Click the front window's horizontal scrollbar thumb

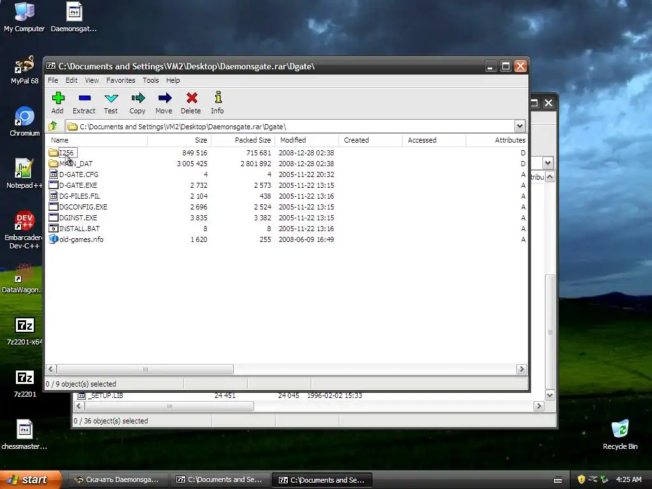point(145,369)
